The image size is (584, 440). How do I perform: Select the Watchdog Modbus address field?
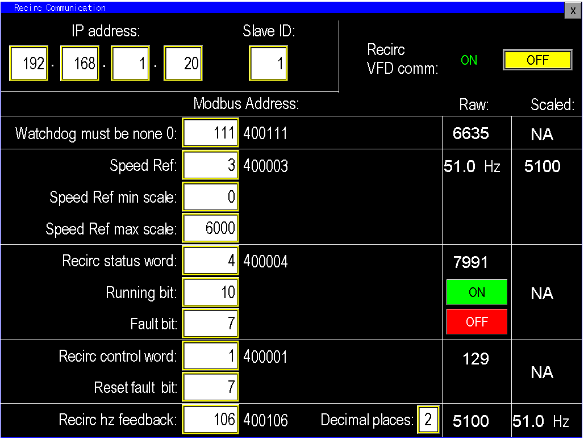[210, 133]
